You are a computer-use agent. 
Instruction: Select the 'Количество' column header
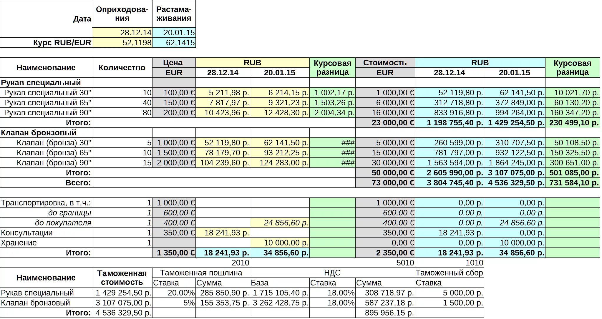click(x=122, y=68)
